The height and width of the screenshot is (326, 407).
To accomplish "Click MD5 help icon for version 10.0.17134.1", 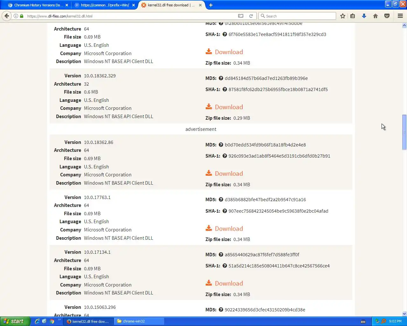I will (x=221, y=255).
